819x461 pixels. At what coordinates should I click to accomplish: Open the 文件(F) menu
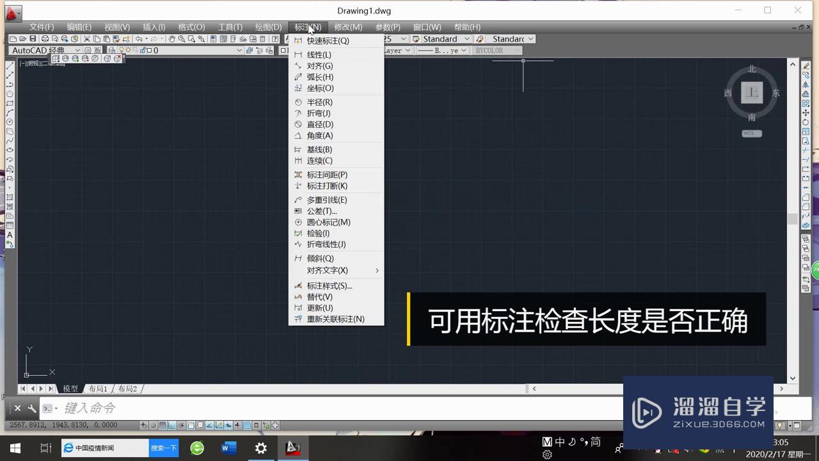42,27
